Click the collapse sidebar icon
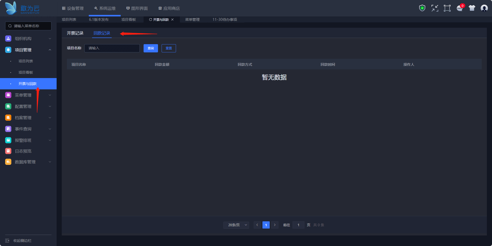 7,241
